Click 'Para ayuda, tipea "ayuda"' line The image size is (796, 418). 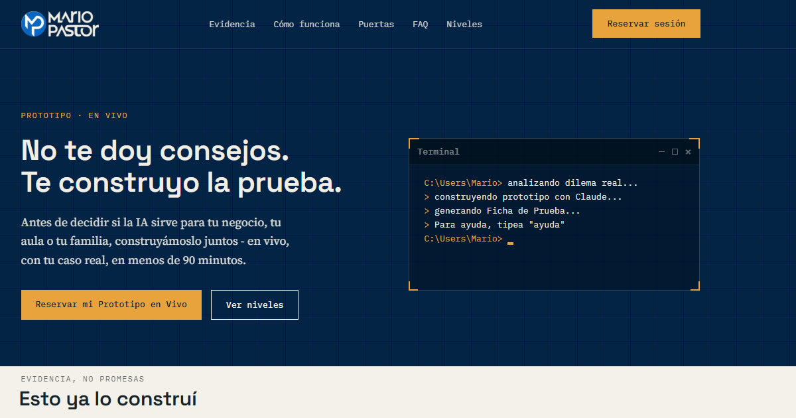click(x=494, y=225)
